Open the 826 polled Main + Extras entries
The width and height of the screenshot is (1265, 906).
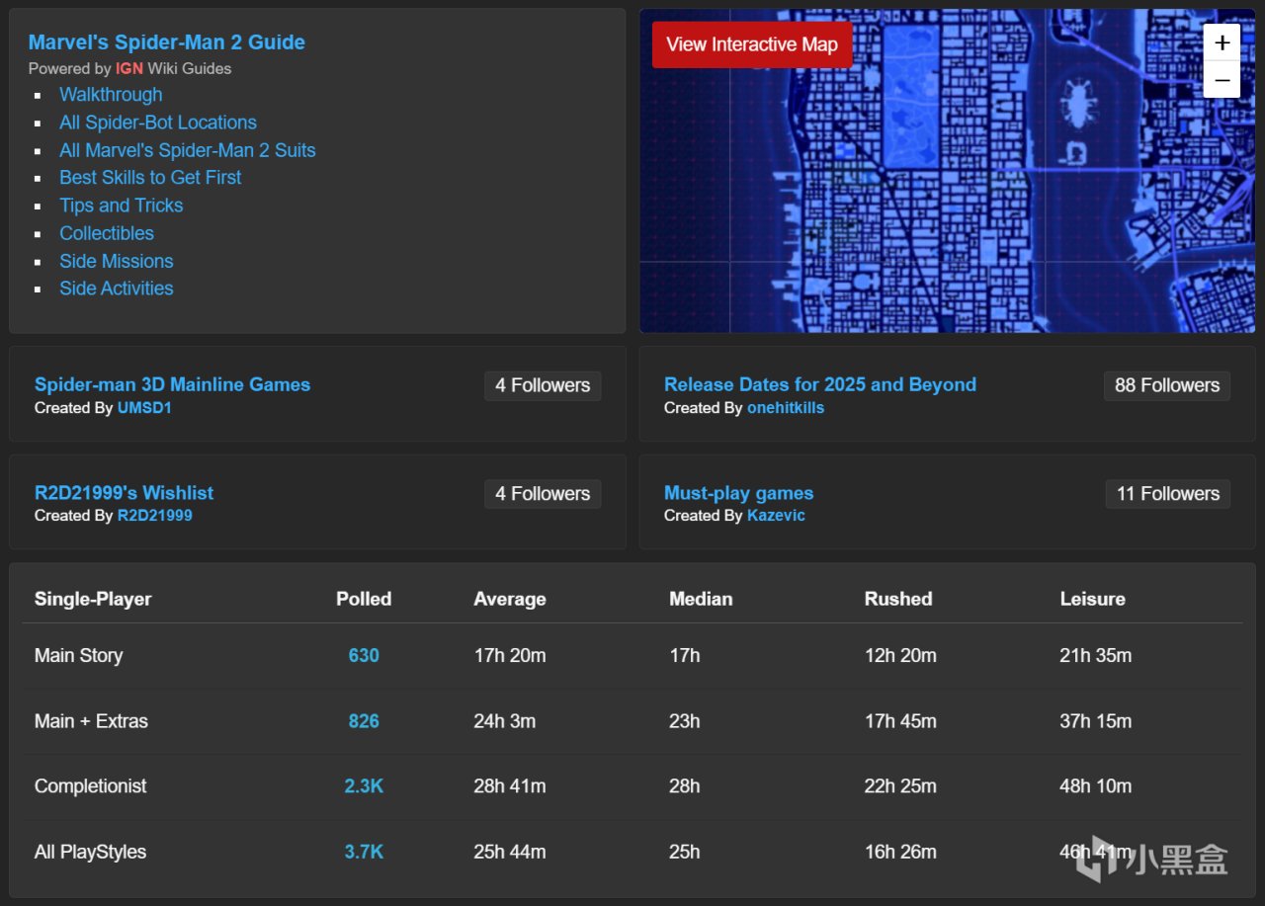[x=364, y=721]
